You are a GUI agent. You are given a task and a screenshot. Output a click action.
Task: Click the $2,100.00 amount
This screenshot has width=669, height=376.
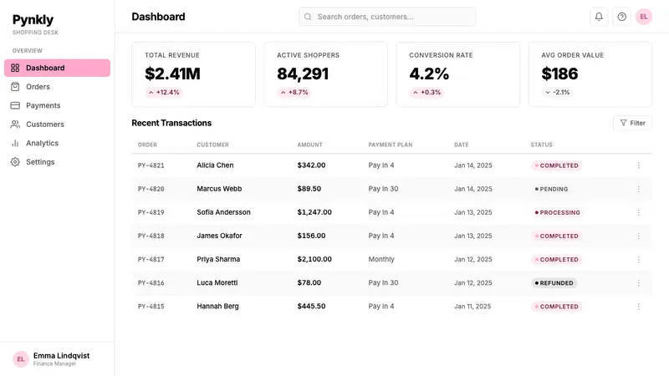click(314, 259)
